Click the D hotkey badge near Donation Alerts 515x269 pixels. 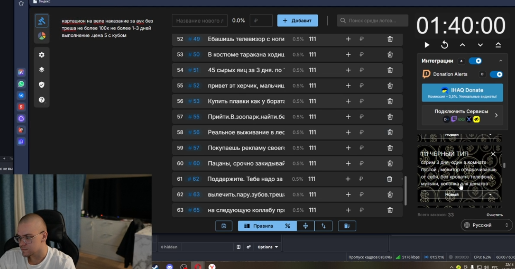pyautogui.click(x=482, y=74)
